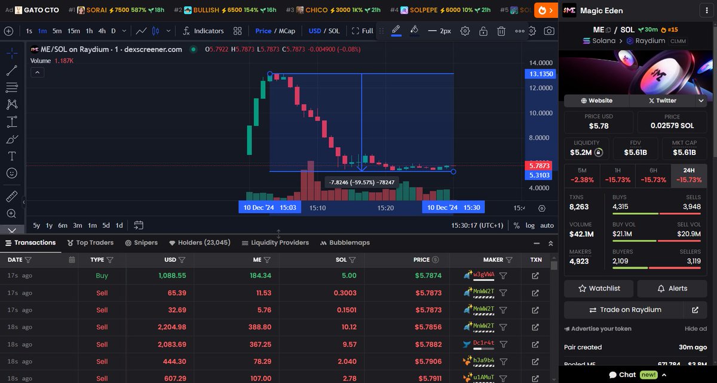Image resolution: width=717 pixels, height=383 pixels.
Task: Delete the selected drawing with trash icon
Action: point(501,31)
